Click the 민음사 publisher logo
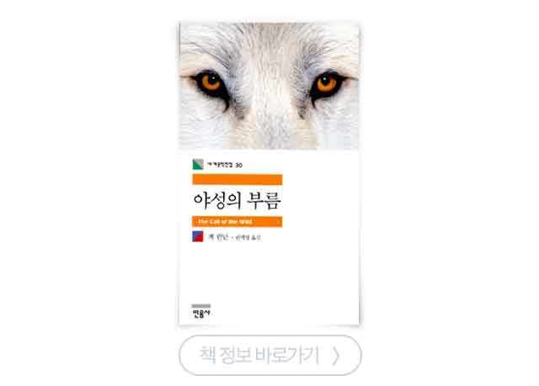 (x=201, y=314)
